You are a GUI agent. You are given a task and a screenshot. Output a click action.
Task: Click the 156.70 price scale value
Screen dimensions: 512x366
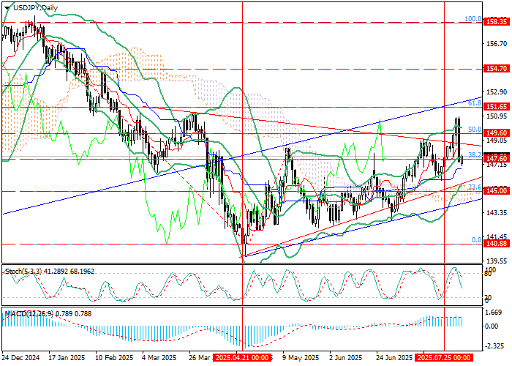(x=497, y=43)
